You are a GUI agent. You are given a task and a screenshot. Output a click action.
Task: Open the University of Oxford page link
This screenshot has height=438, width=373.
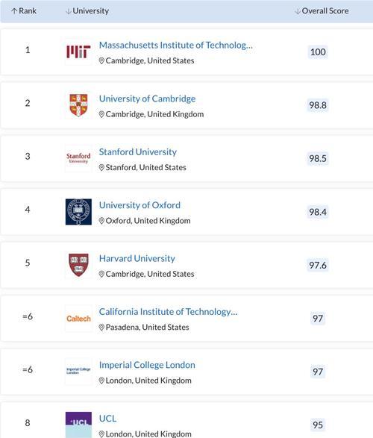pos(140,205)
